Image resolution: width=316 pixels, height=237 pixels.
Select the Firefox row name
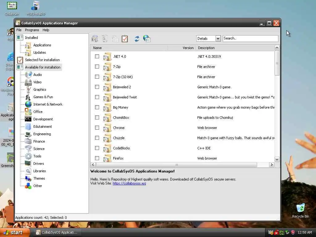(118, 158)
